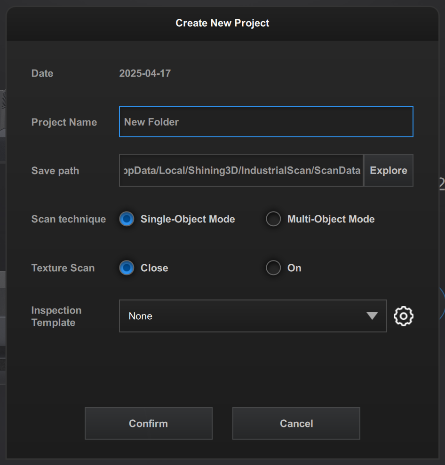This screenshot has height=465, width=445.
Task: Click the Save path label
Action: pos(55,171)
